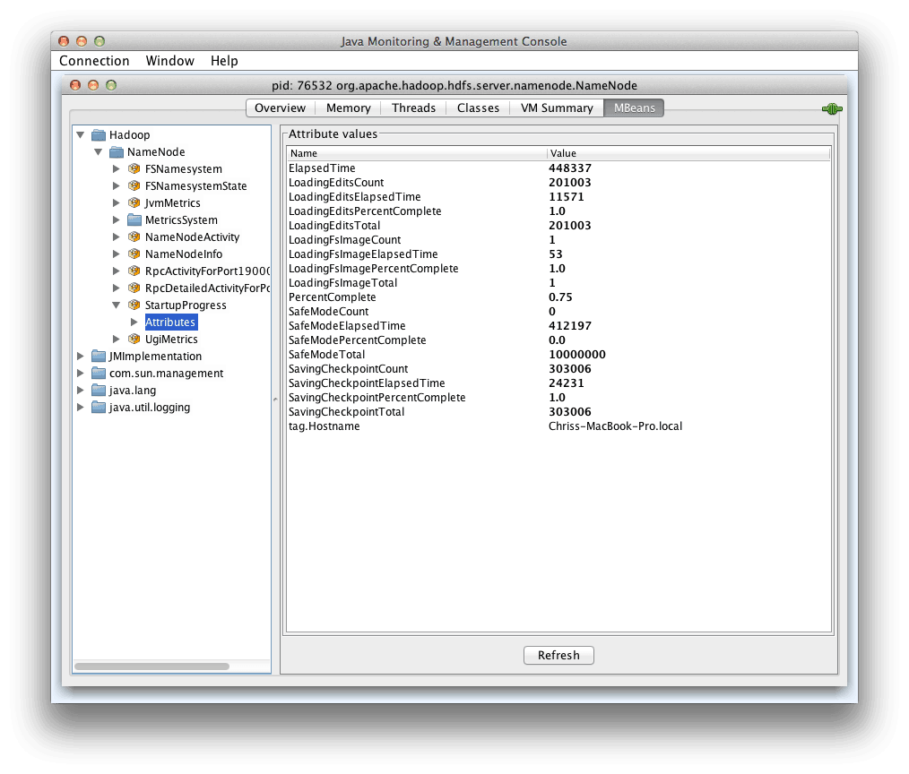Click the LoadingEditsCount attribute name
Image resolution: width=909 pixels, height=774 pixels.
point(336,183)
